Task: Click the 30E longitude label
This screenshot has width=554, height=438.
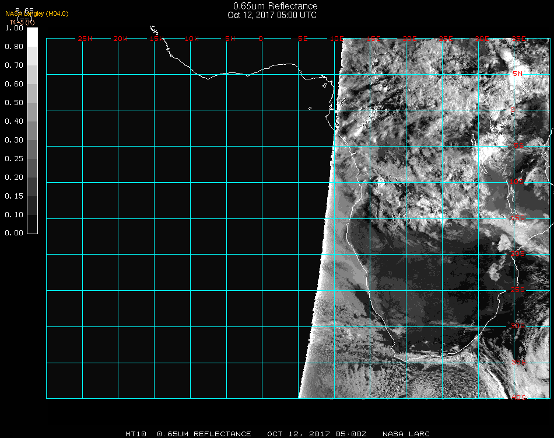Action: [482, 39]
